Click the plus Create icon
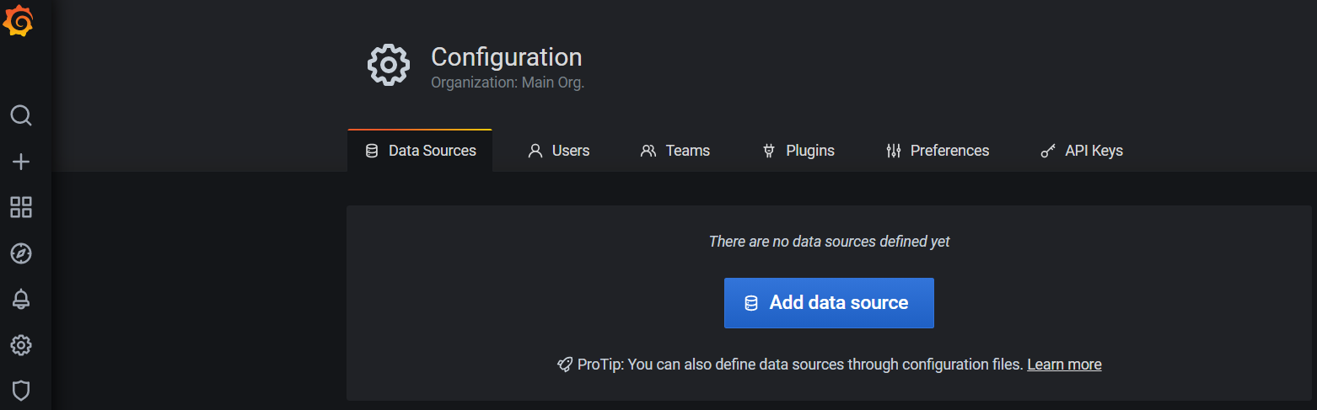The height and width of the screenshot is (410, 1317). click(21, 162)
